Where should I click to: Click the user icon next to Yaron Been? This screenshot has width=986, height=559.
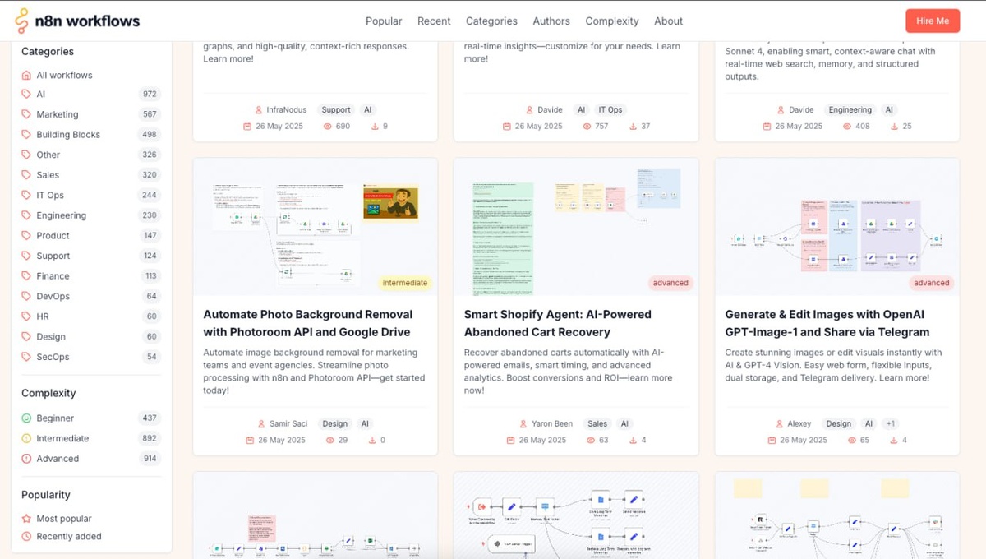[x=524, y=424]
